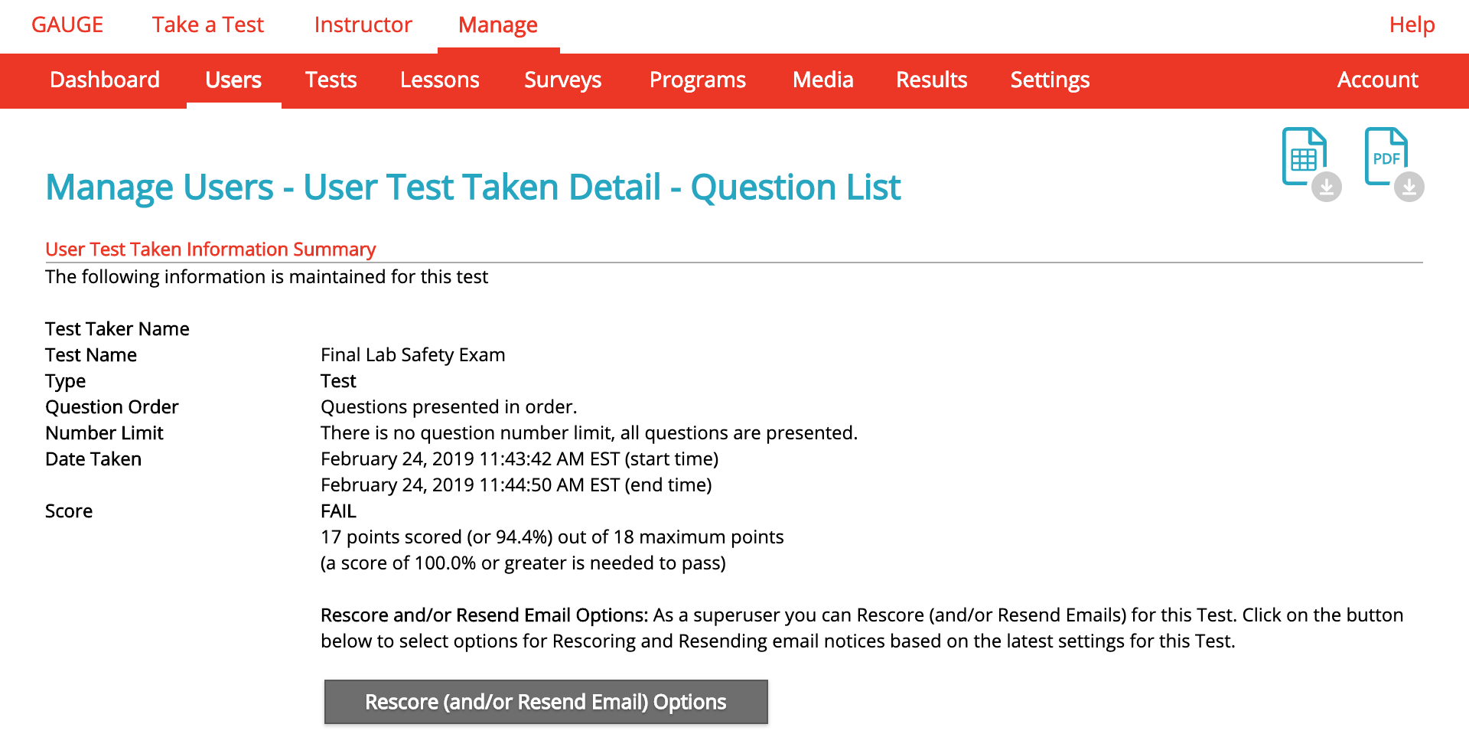The height and width of the screenshot is (747, 1469).
Task: Click the Rescore (and/or Resend Email) Options button
Action: pos(546,701)
